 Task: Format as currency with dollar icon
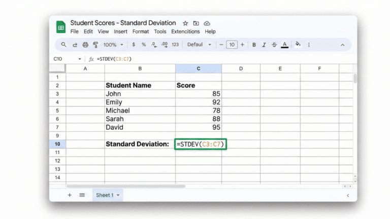coord(134,45)
